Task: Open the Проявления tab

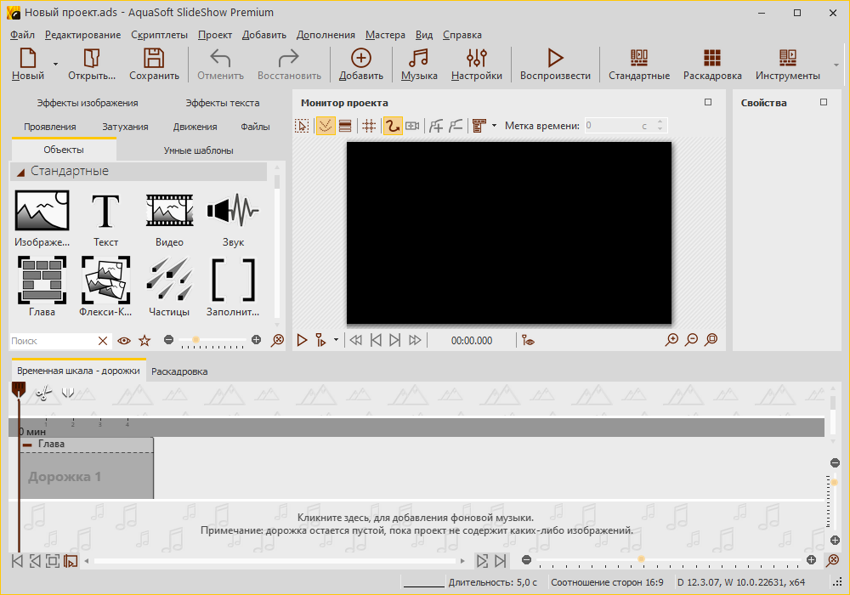Action: [x=50, y=127]
